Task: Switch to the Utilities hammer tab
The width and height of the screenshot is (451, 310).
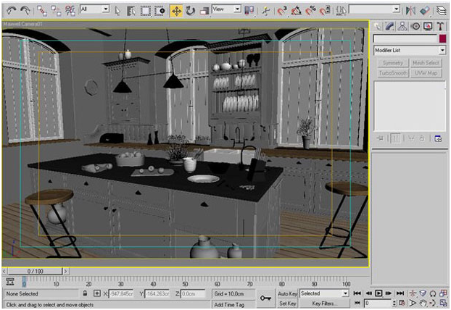Action: (x=440, y=26)
